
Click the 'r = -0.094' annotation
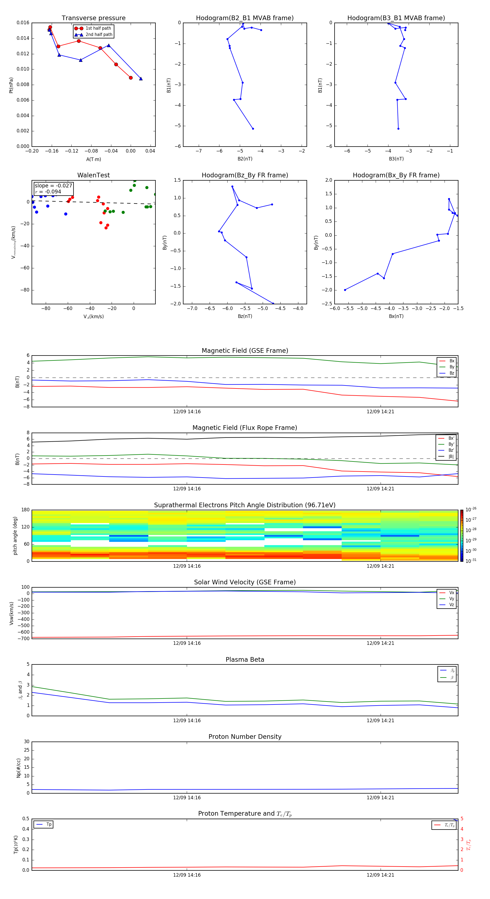[x=48, y=192]
